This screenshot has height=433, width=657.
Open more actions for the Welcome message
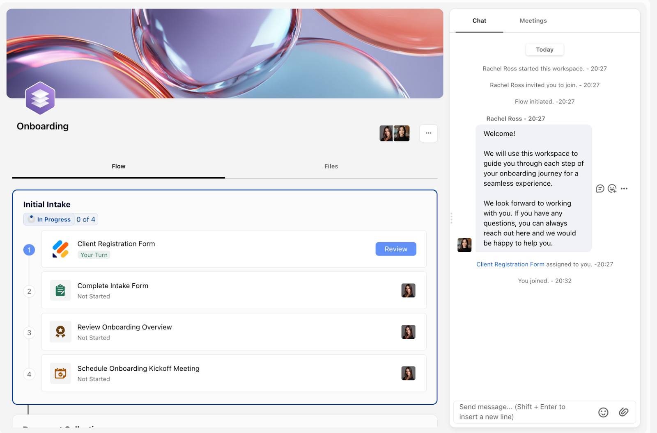pos(624,189)
